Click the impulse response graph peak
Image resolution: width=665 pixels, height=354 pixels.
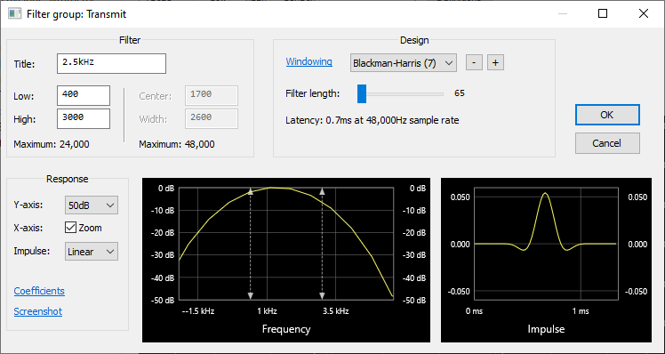click(x=545, y=194)
